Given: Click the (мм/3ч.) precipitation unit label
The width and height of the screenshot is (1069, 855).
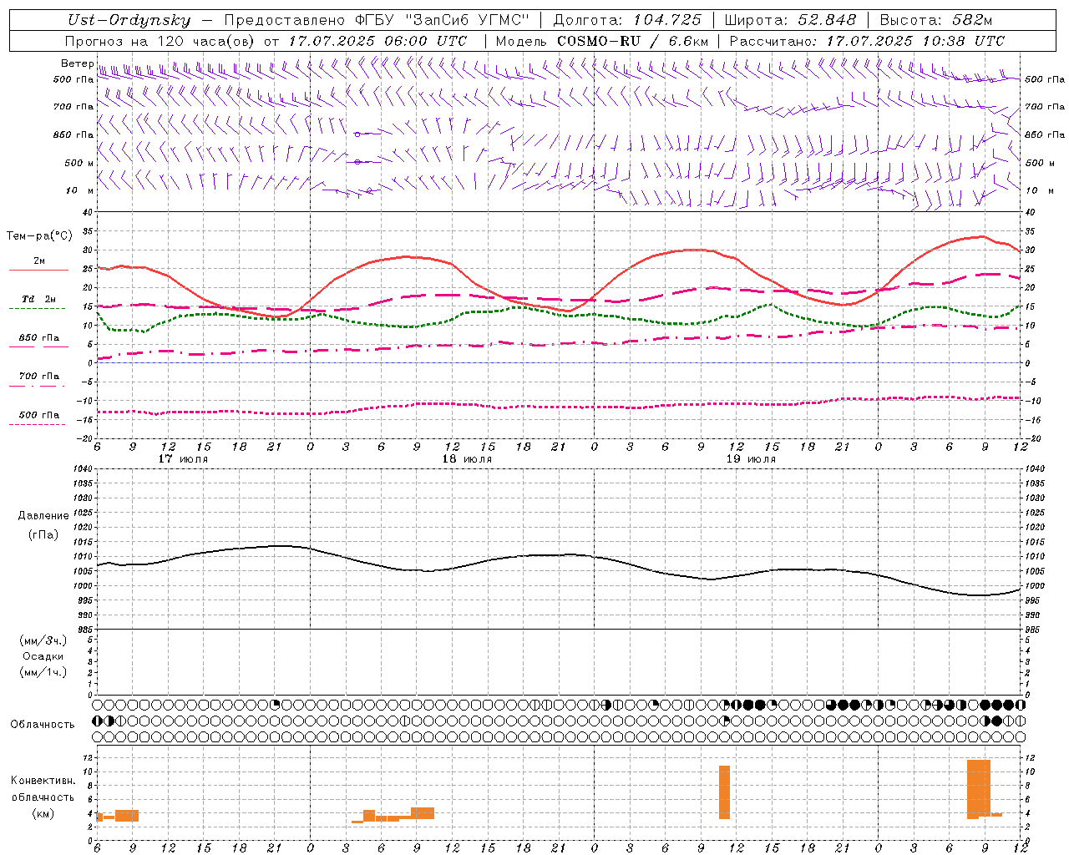Looking at the screenshot, I should (43, 640).
